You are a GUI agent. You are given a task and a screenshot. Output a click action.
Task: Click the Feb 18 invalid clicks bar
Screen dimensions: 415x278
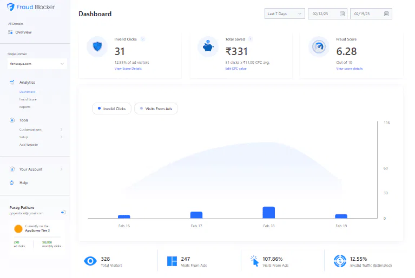(x=269, y=212)
